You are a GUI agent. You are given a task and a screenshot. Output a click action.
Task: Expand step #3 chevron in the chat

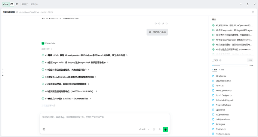coord(88,70)
